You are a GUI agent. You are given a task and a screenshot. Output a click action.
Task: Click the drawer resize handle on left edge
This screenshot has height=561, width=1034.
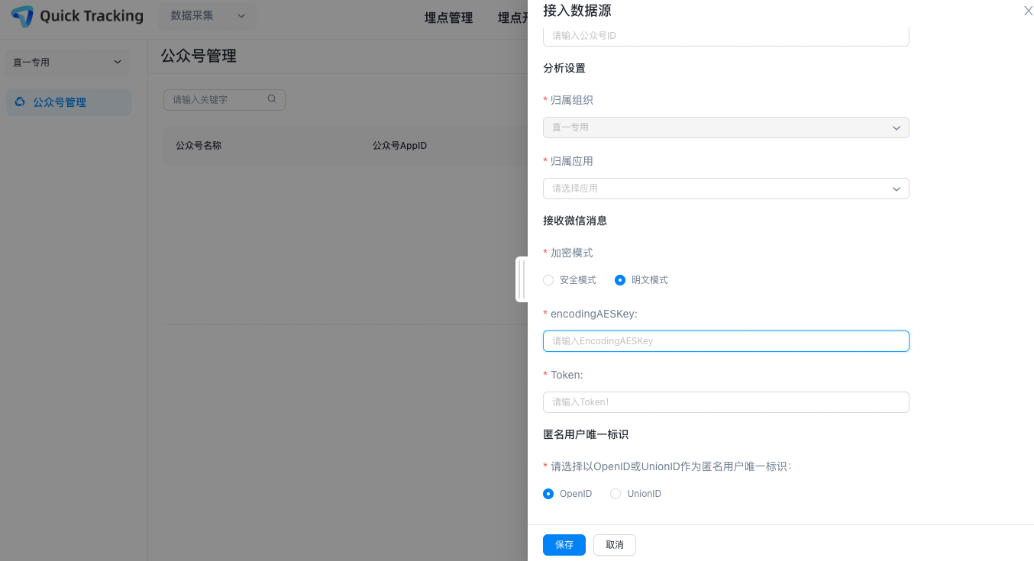pos(522,279)
